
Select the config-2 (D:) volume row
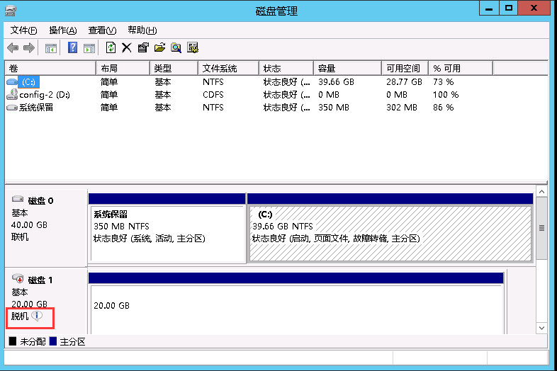(44, 95)
